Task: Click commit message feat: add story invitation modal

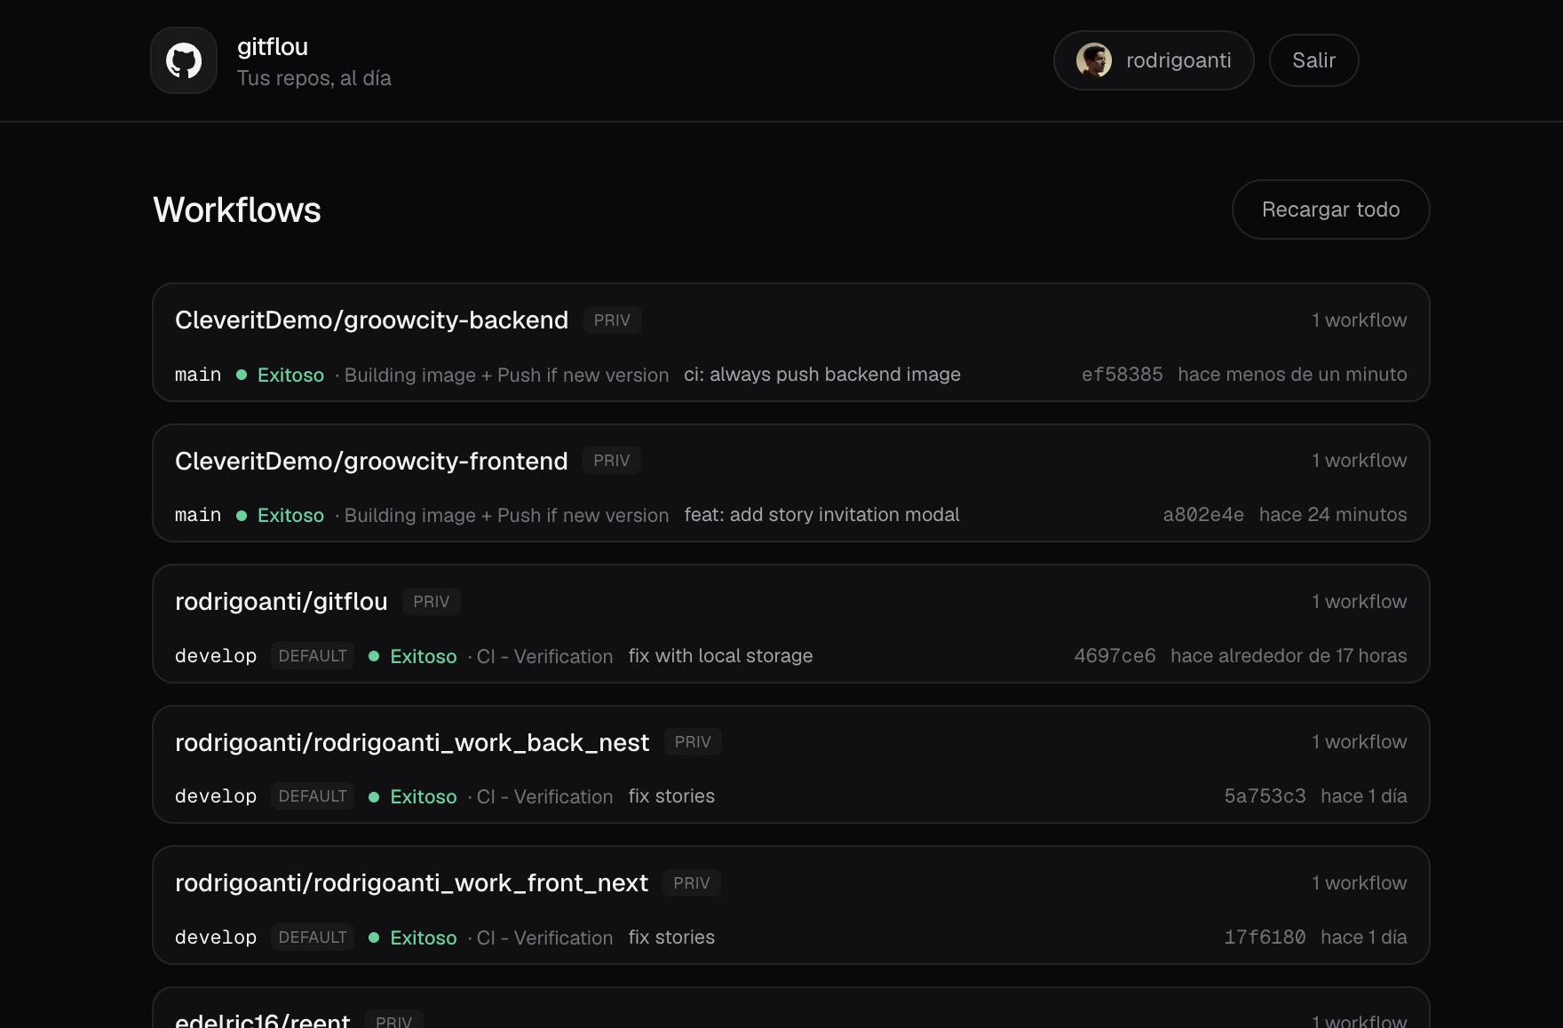Action: click(x=821, y=515)
